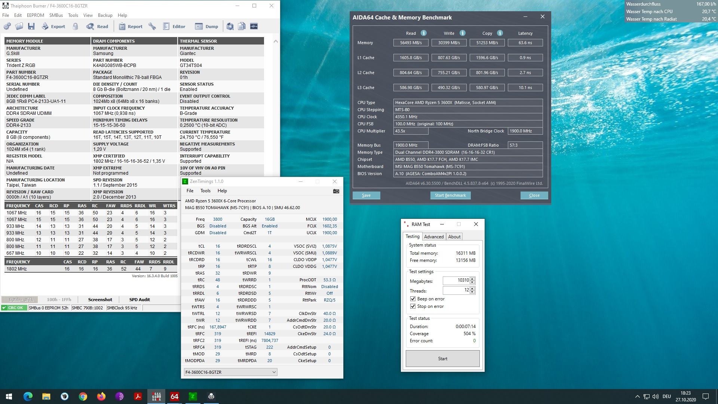Switch to Thaiphoon Burner taskbar icon
This screenshot has height=404, width=718.
coord(211,397)
